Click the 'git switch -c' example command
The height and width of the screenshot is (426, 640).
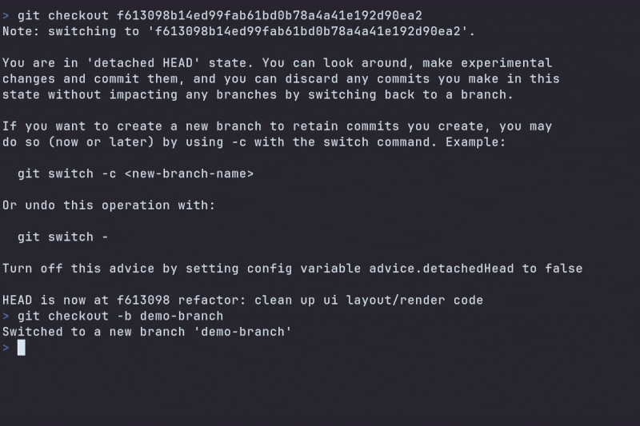(x=67, y=173)
